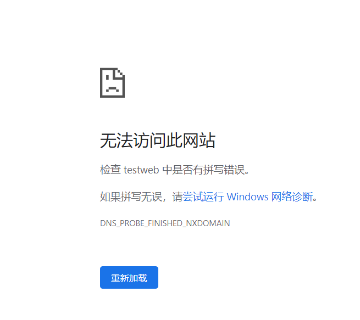Click the 请 character before the blue link

(178, 197)
